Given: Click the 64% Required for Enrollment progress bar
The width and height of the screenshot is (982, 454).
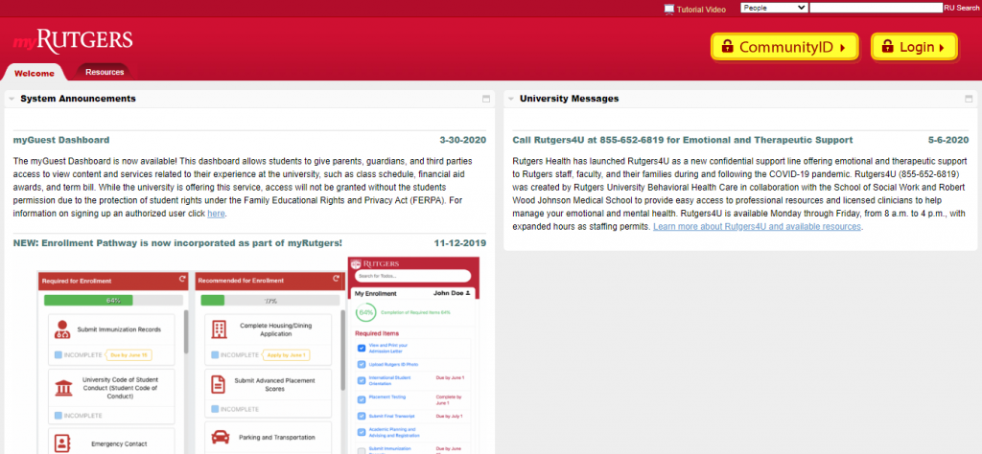Looking at the screenshot, I should pyautogui.click(x=112, y=300).
